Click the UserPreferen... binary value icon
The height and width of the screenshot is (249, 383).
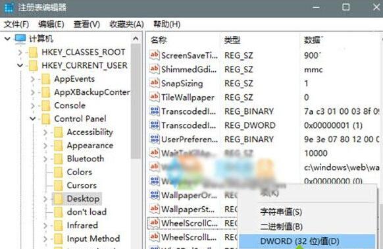pyautogui.click(x=155, y=139)
